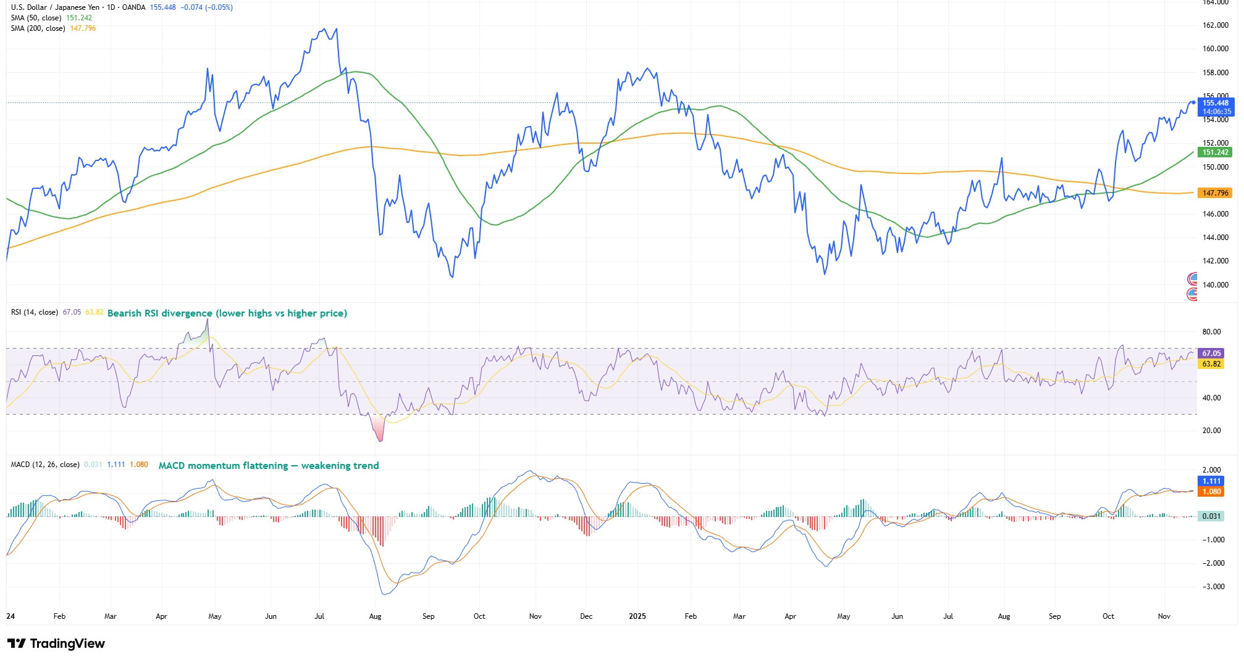The height and width of the screenshot is (662, 1244).
Task: Click the yellow 63.82 RSI average axis label
Action: pyautogui.click(x=1211, y=364)
